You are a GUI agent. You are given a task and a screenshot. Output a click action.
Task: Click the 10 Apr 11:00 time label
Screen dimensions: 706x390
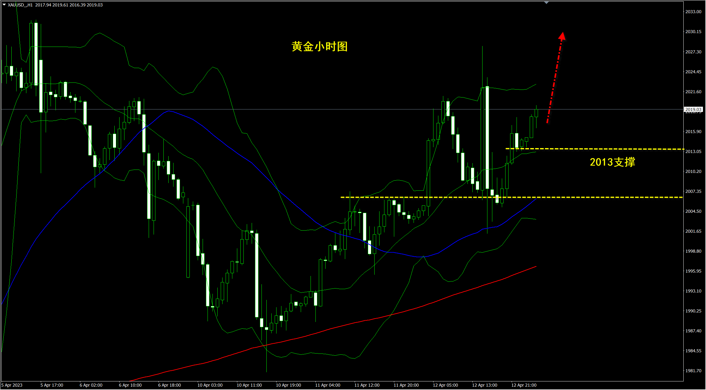pos(249,385)
